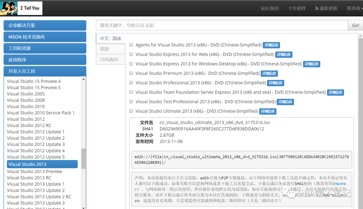Click the sidebar list scroll-up arrow

coord(83,79)
